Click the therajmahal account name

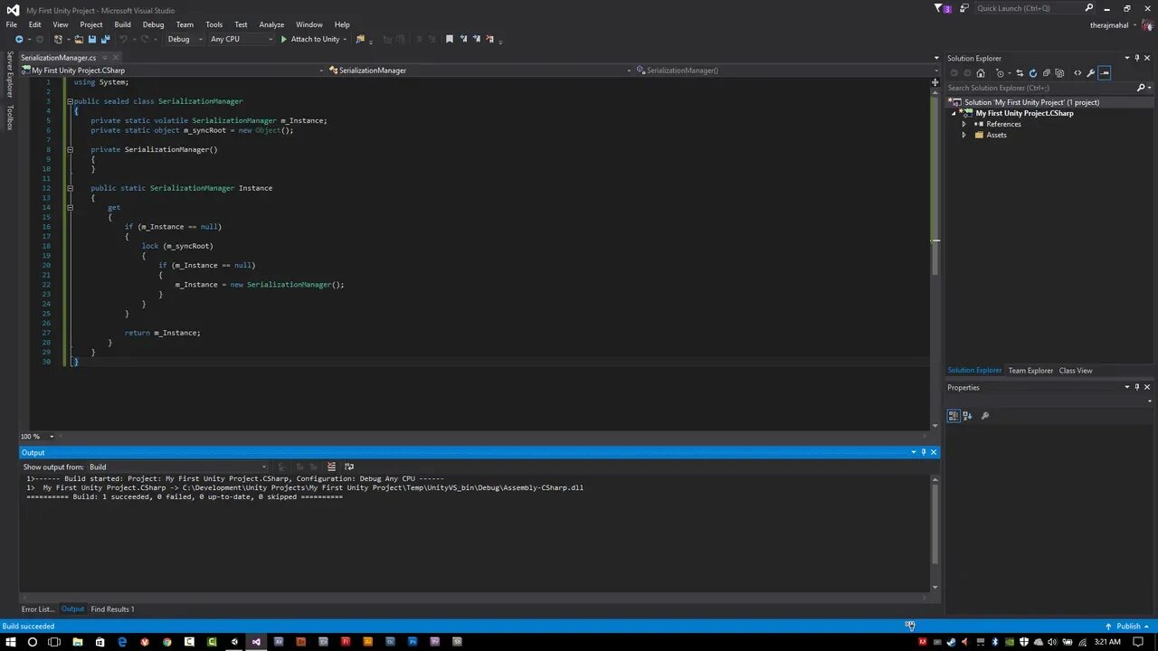pyautogui.click(x=1109, y=24)
